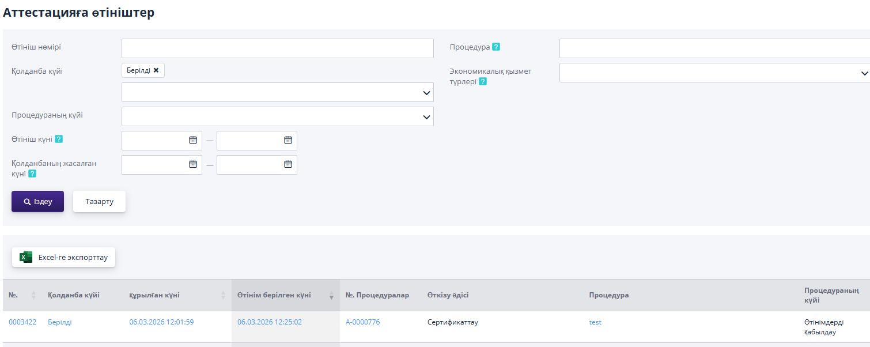The width and height of the screenshot is (870, 347).
Task: Export table with Excel-ге экспорттау button
Action: [x=64, y=258]
